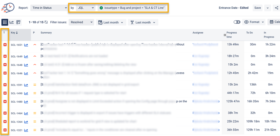
Task: Open chart icon for SCL-1321
Action: 26,130
